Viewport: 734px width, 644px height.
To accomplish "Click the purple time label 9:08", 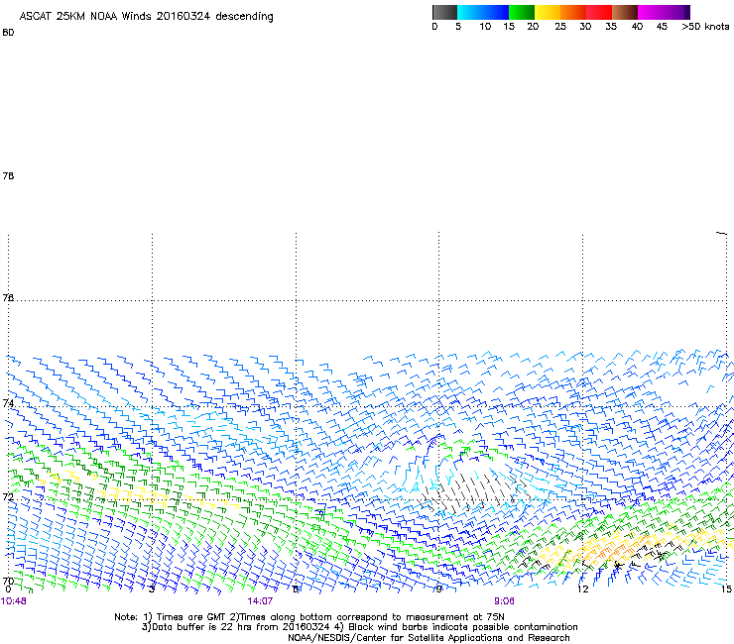I will (x=504, y=601).
